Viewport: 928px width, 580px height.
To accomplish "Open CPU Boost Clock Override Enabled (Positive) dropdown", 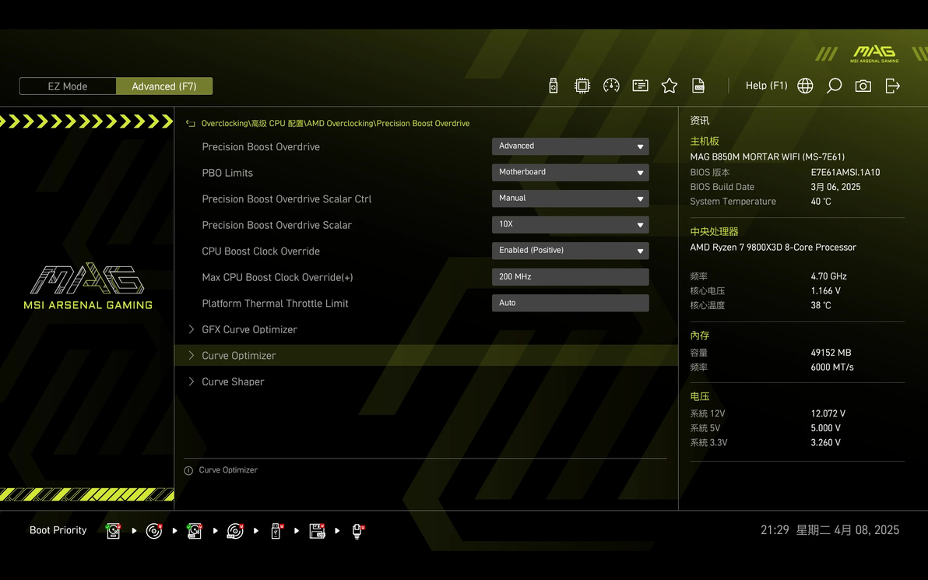I will pos(570,251).
